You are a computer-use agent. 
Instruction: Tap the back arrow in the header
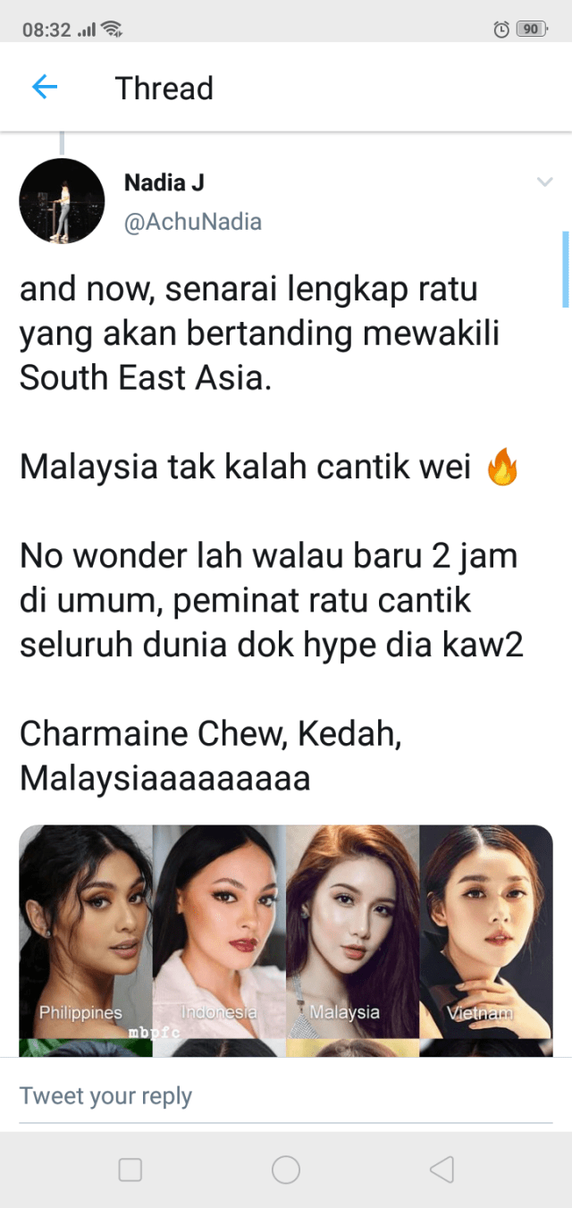tap(45, 87)
